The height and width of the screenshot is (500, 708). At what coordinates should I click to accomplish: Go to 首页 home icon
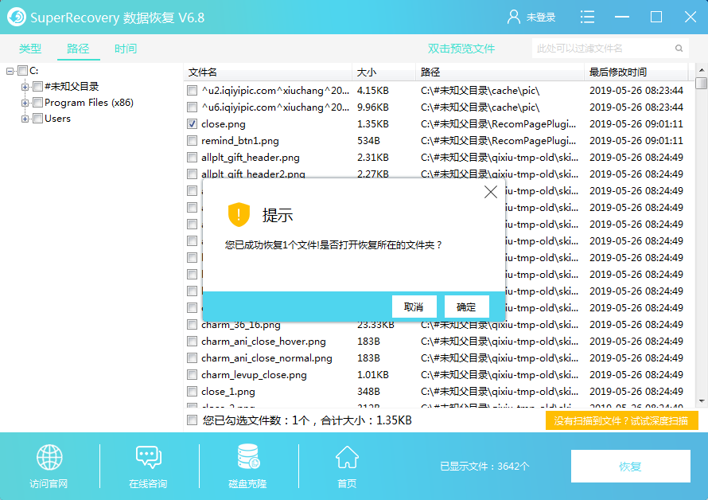coord(346,457)
